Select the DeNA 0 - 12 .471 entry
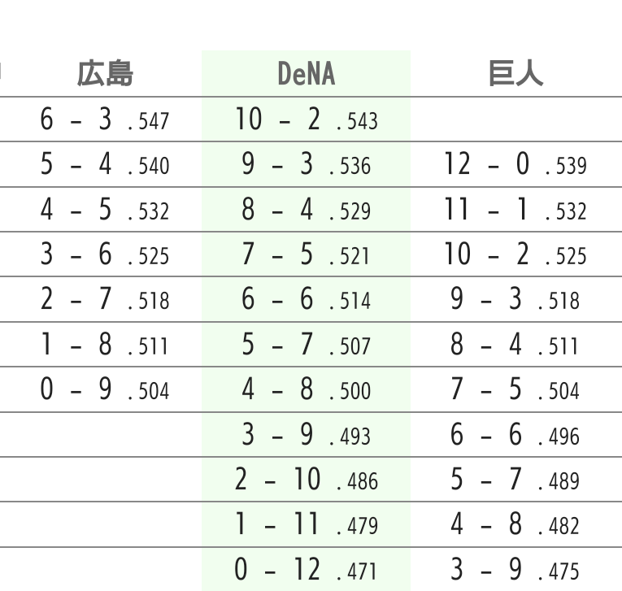Image resolution: width=622 pixels, height=591 pixels. pos(307,570)
